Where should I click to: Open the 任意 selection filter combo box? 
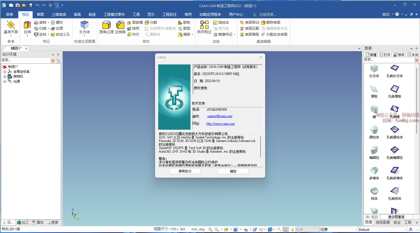tap(339, 229)
